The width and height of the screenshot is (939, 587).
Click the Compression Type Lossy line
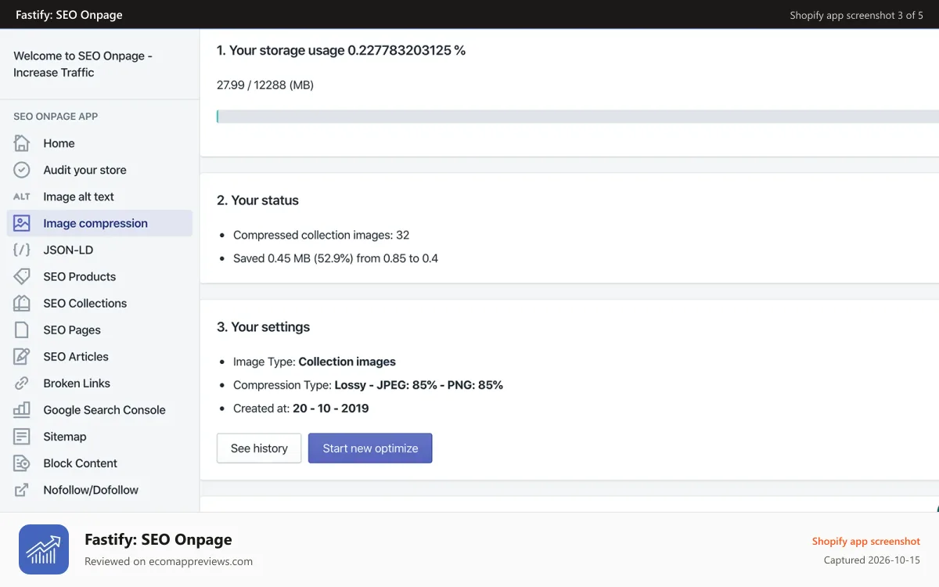[368, 385]
